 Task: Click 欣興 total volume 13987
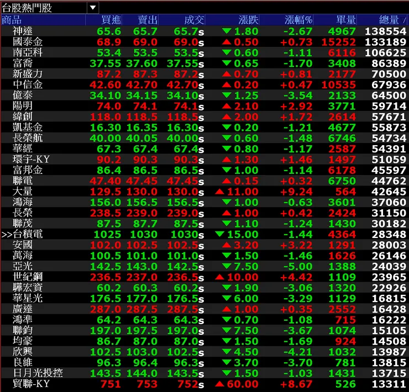pos(389,352)
